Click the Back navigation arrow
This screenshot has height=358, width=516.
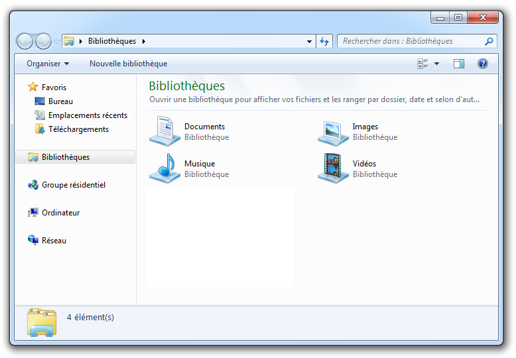pyautogui.click(x=25, y=42)
